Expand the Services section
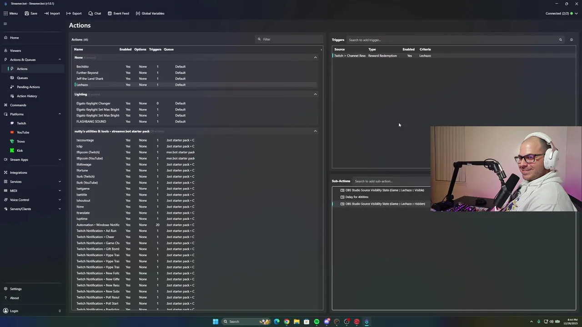Screen dimensions: 582x327 pyautogui.click(x=60, y=182)
